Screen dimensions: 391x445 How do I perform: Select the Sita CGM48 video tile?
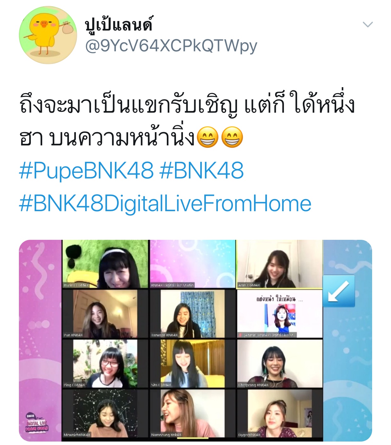[x=193, y=363]
